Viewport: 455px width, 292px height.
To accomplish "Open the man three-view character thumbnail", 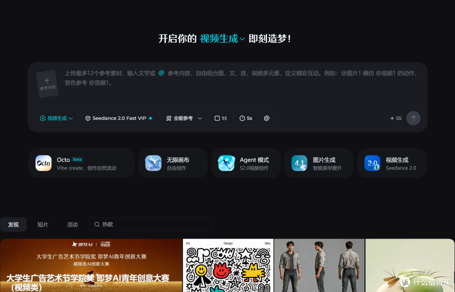I will [x=319, y=265].
